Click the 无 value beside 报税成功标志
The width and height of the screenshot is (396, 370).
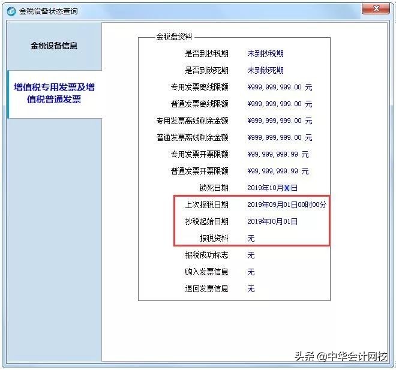coord(251,255)
